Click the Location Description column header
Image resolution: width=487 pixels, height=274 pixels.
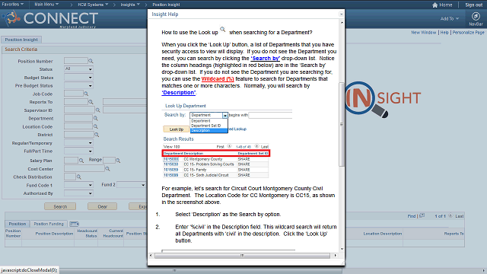pos(382,234)
